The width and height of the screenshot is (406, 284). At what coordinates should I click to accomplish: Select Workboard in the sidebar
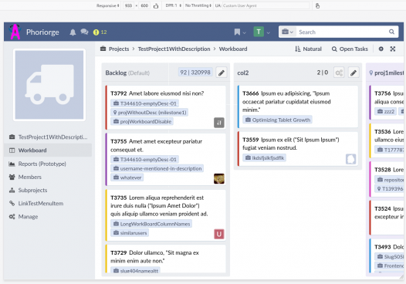click(48, 150)
